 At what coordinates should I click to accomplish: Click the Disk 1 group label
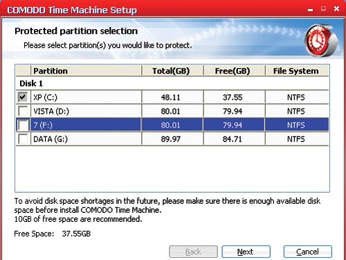coord(31,83)
